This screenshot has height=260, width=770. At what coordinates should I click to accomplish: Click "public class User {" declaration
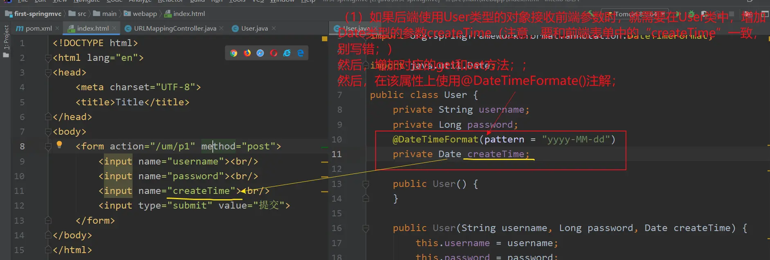[424, 95]
